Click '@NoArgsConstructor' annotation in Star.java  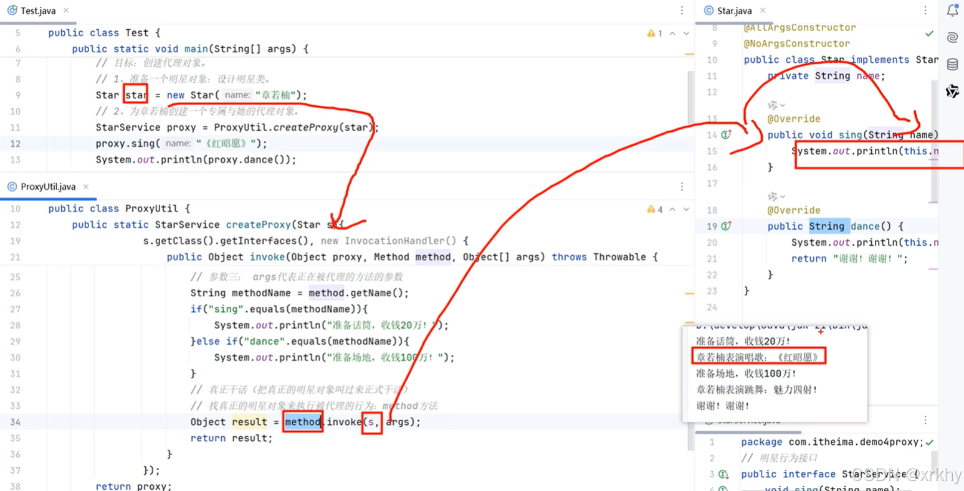tap(796, 44)
